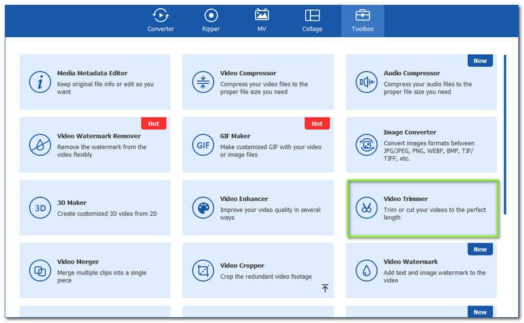Click the GIF Maker icon
Screen dimensions: 524x323
tap(203, 144)
